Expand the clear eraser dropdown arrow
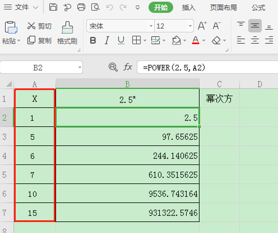 (225, 41)
